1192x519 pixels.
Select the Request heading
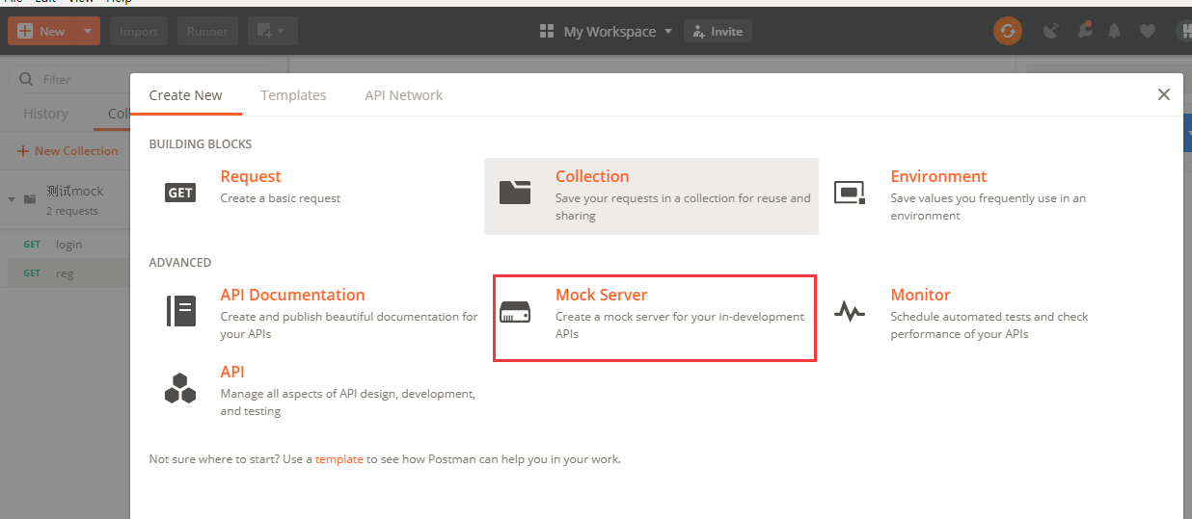(x=251, y=176)
